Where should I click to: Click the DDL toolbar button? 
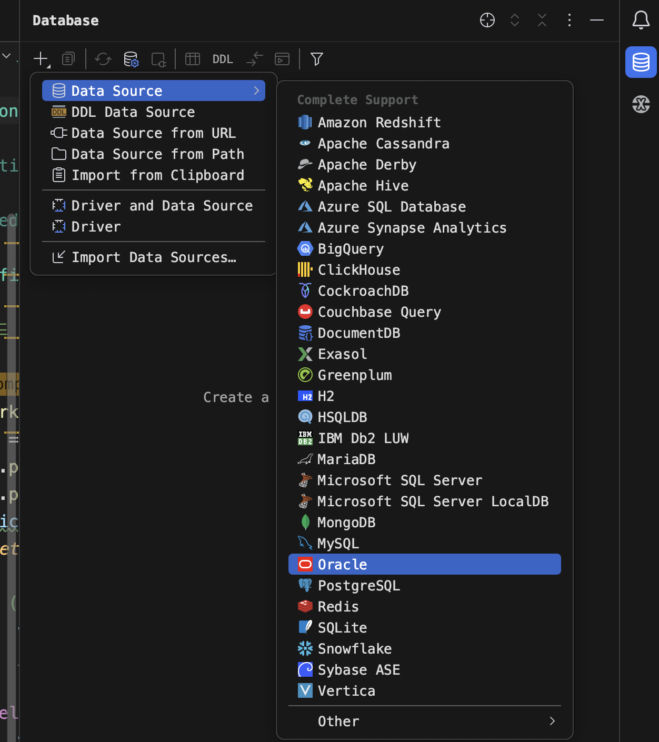tap(223, 59)
